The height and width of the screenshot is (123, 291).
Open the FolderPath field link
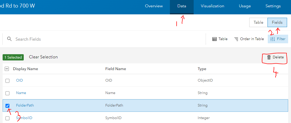point(25,106)
